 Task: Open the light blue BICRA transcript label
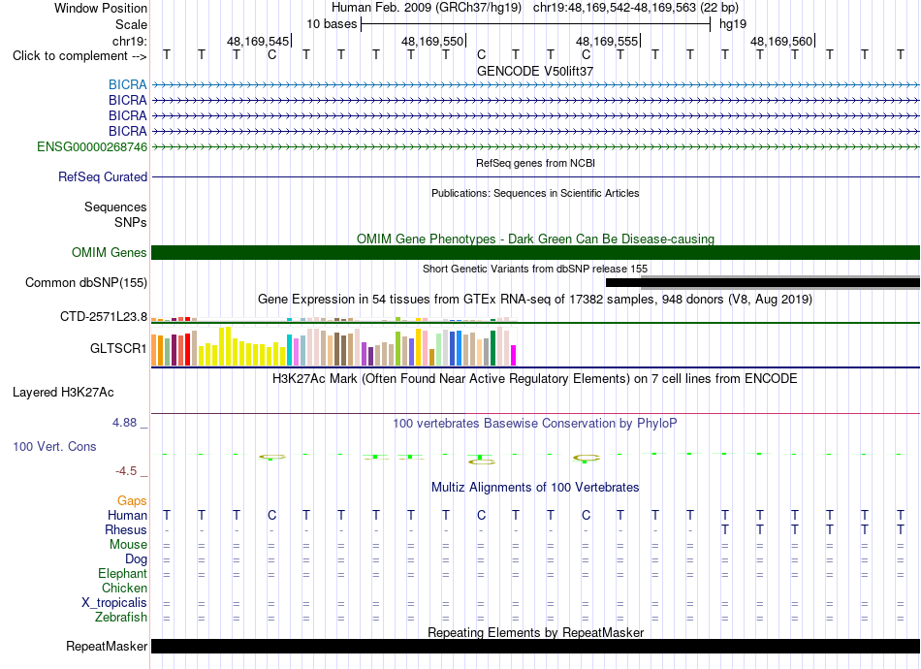127,85
